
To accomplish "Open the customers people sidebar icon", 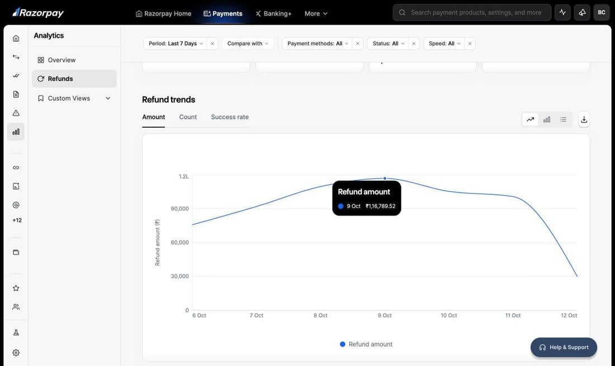I will (16, 307).
